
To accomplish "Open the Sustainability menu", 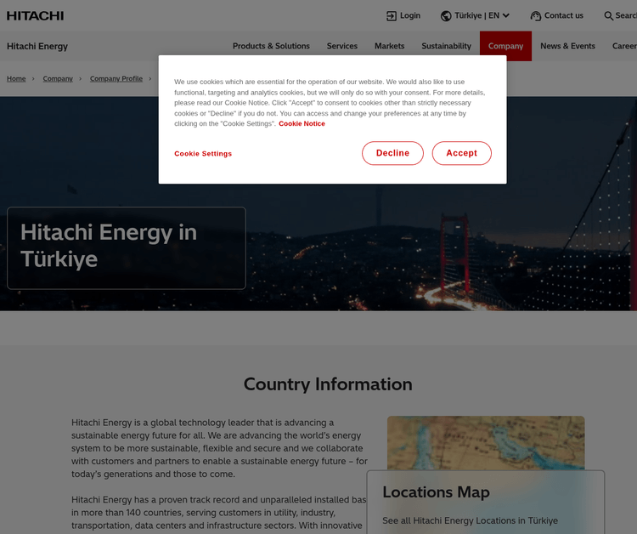I will (446, 46).
